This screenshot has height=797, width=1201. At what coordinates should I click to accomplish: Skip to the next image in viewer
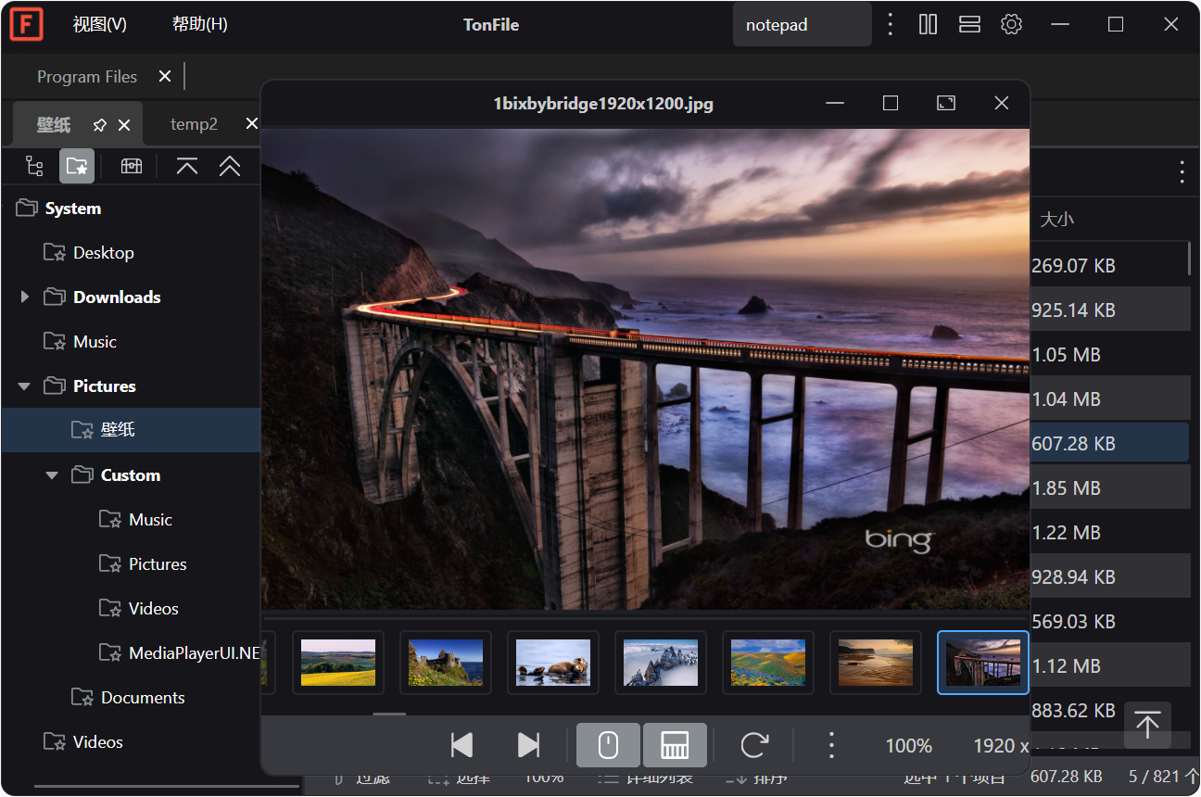click(528, 745)
